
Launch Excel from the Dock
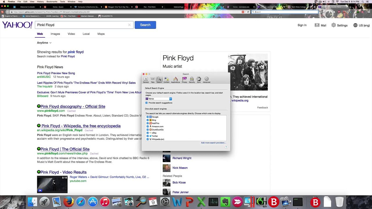pyautogui.click(x=201, y=202)
